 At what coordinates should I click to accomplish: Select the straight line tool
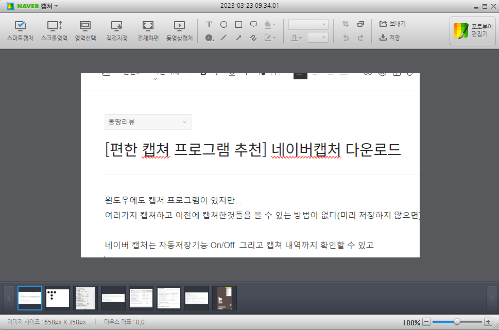(x=223, y=38)
